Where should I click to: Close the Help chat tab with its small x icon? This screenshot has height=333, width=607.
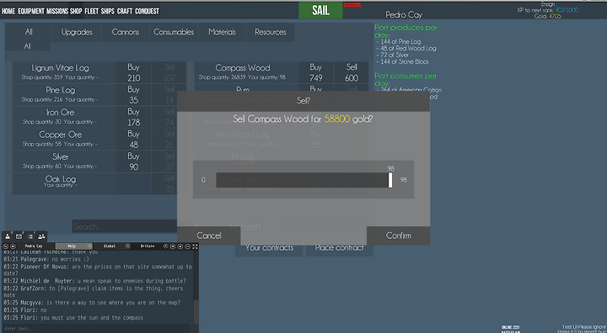tap(90, 246)
